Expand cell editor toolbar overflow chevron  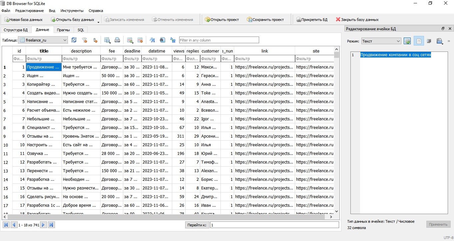tap(449, 41)
